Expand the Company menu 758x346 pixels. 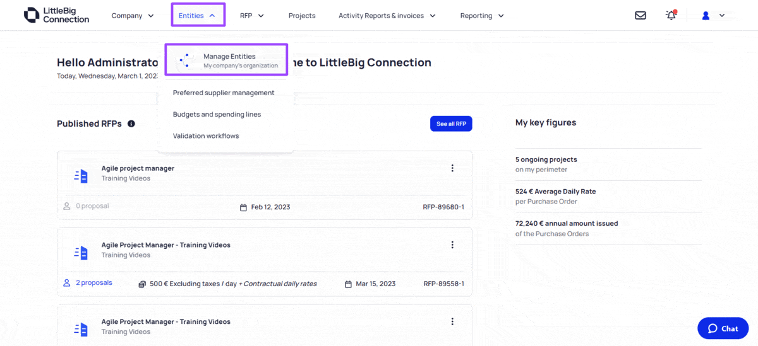point(133,16)
